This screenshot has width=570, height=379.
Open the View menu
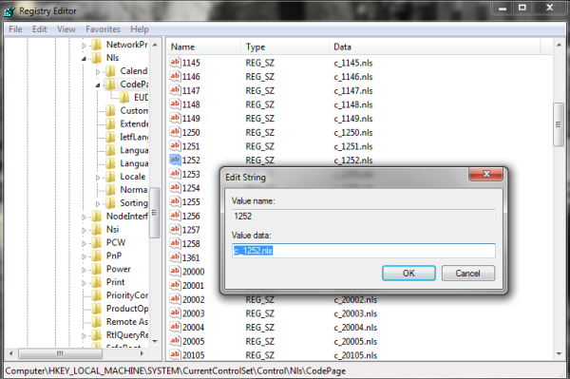click(66, 29)
